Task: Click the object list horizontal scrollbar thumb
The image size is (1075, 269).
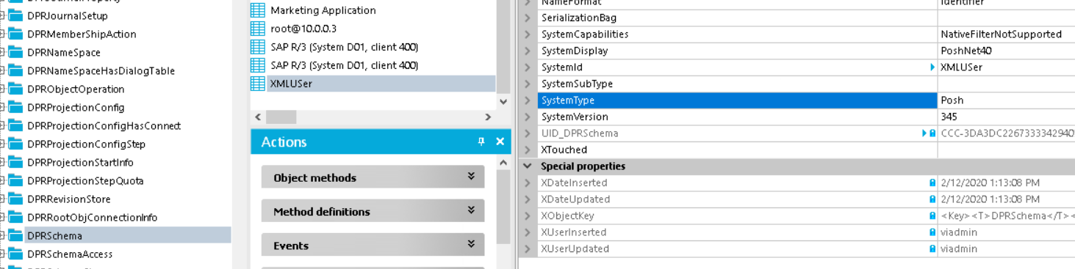Action: click(x=281, y=117)
